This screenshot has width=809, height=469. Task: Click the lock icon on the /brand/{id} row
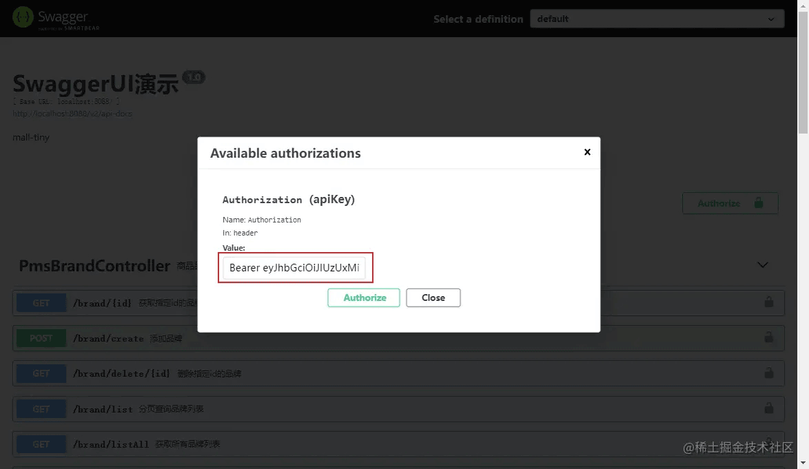[x=769, y=302]
